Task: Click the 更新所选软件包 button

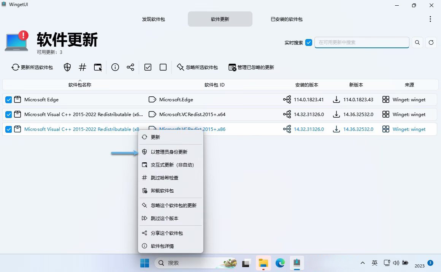Action: 32,68
